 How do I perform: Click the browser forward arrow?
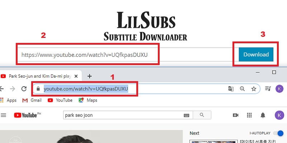pos(13,89)
